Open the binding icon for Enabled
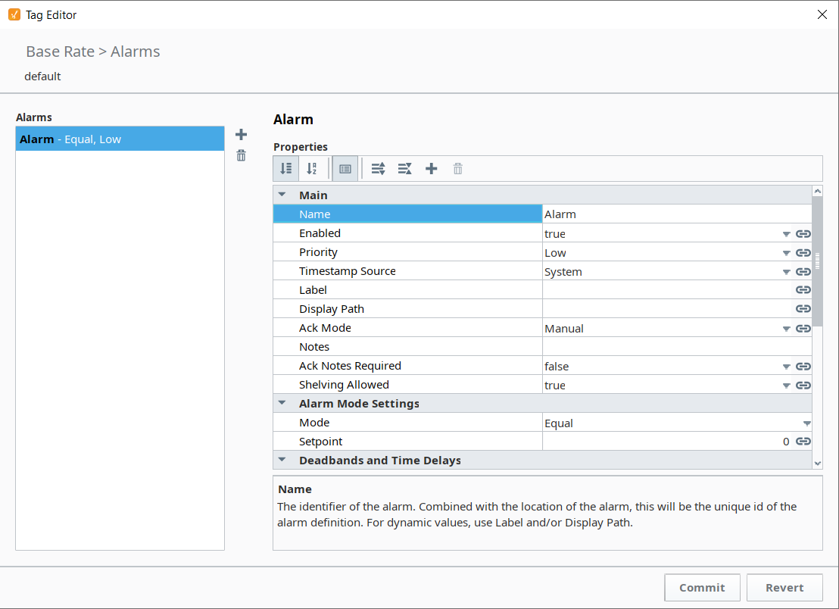This screenshot has width=839, height=609. (x=803, y=233)
